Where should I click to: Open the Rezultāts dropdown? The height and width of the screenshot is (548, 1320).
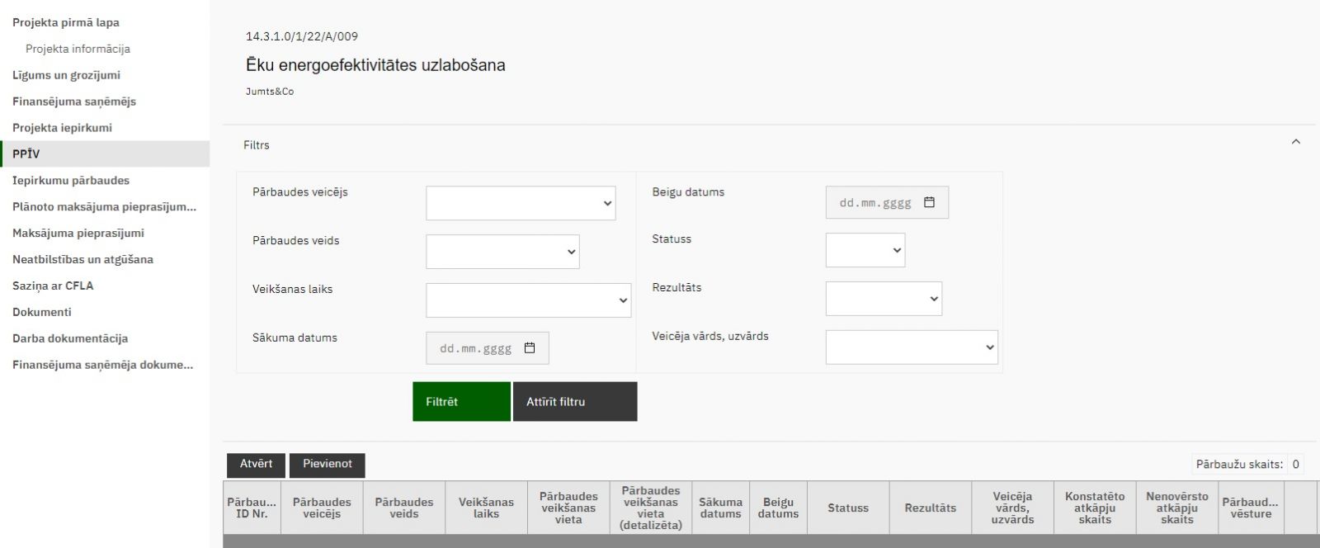click(x=883, y=299)
